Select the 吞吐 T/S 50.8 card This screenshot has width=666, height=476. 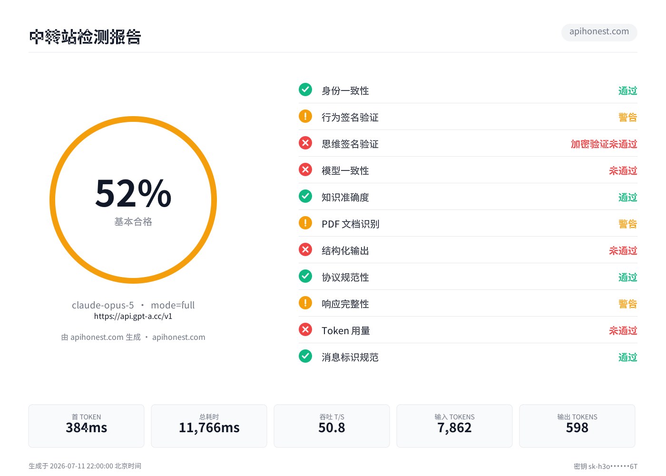[x=332, y=426]
